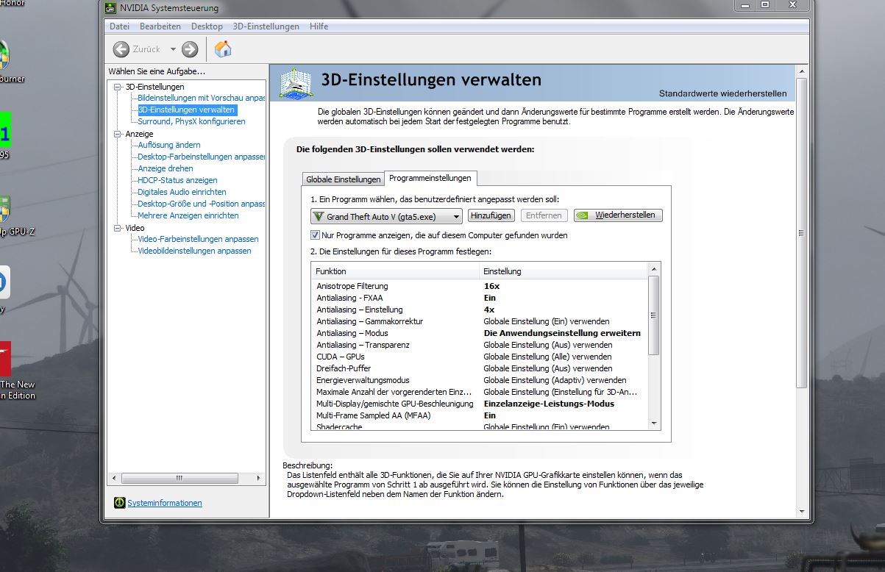The width and height of the screenshot is (885, 572).
Task: Open Videobildeinstellungen anpassen
Action: tap(194, 251)
